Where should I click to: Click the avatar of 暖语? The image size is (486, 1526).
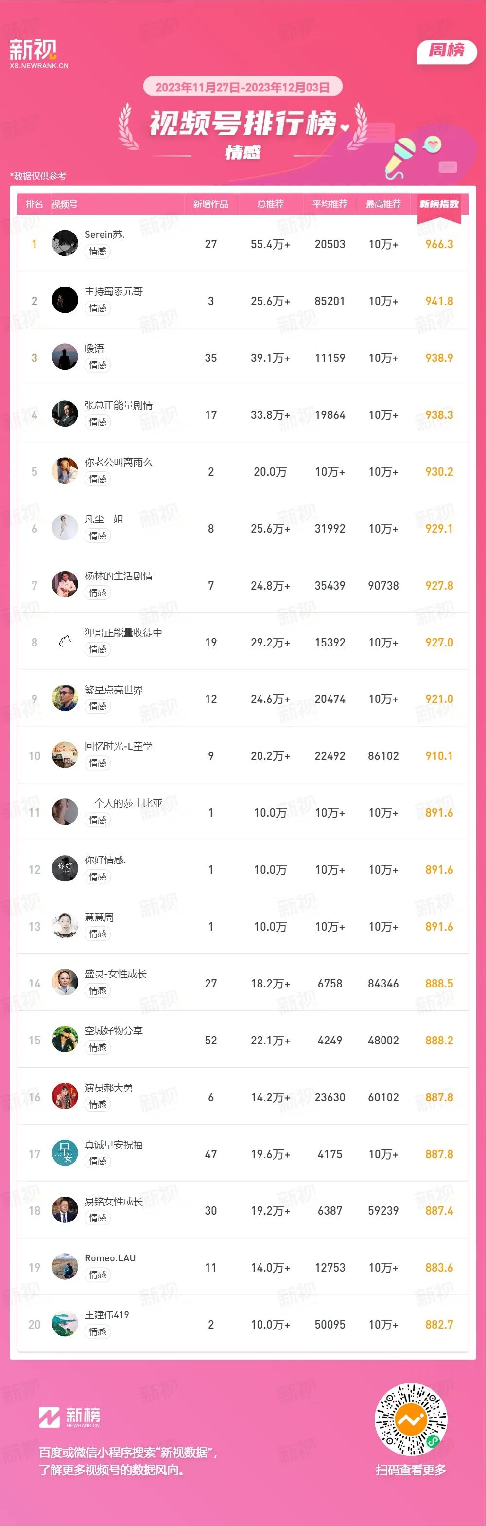pyautogui.click(x=65, y=357)
